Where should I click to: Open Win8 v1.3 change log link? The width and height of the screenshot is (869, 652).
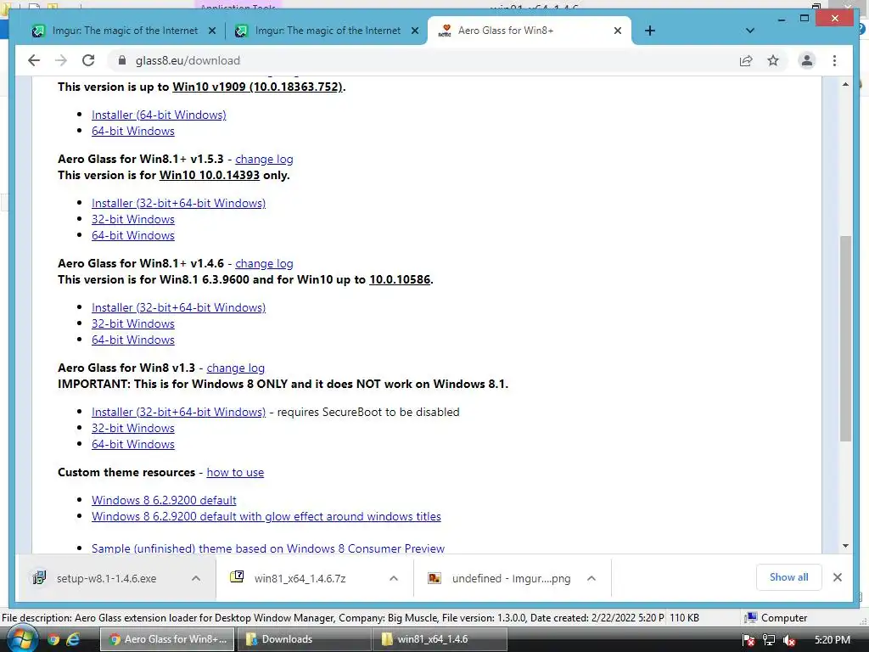(x=236, y=368)
